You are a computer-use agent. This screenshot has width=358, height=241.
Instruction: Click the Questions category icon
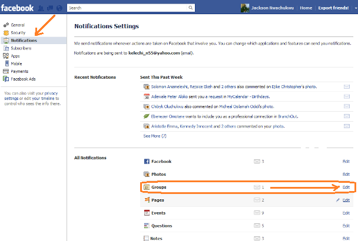pyautogui.click(x=147, y=226)
